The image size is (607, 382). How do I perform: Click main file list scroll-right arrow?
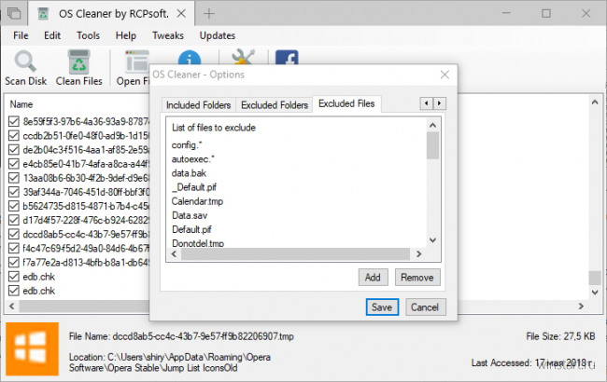point(581,307)
